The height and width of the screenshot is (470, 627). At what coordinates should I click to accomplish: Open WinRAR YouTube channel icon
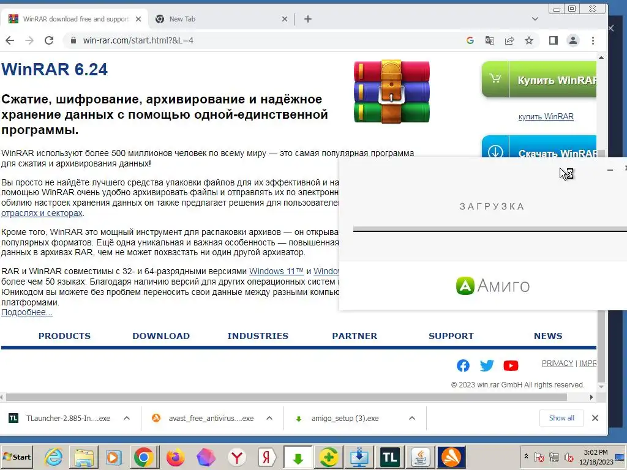pyautogui.click(x=511, y=365)
